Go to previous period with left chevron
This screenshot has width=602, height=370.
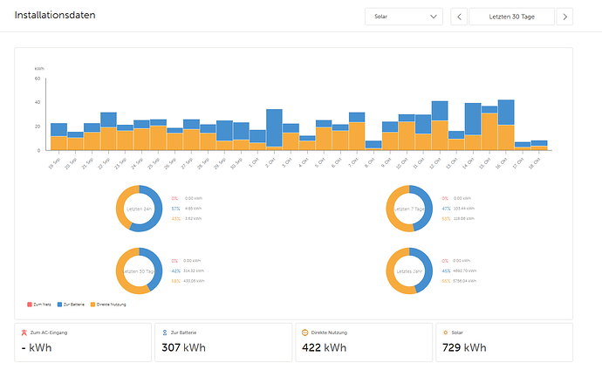(x=459, y=17)
